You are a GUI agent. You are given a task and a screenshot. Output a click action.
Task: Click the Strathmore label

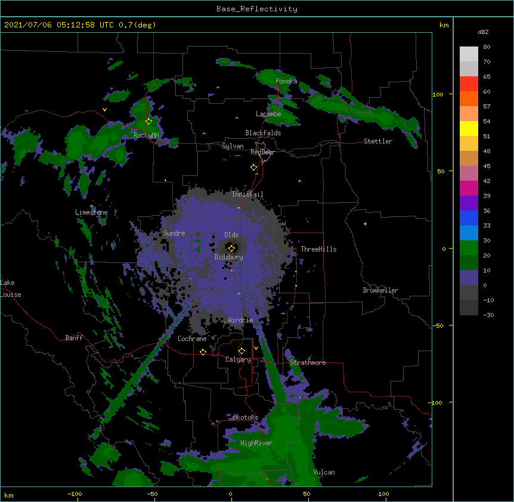tap(308, 362)
